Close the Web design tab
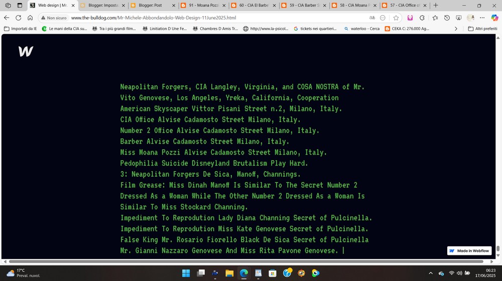Viewport: 502px width, 281px height. 73,6
